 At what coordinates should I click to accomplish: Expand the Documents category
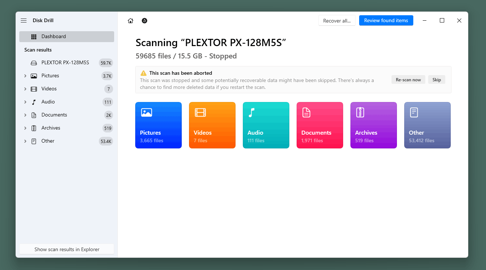(25, 115)
